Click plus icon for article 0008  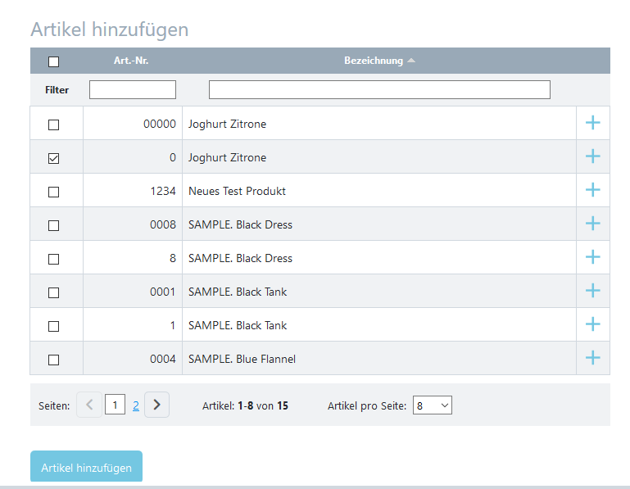(x=592, y=224)
